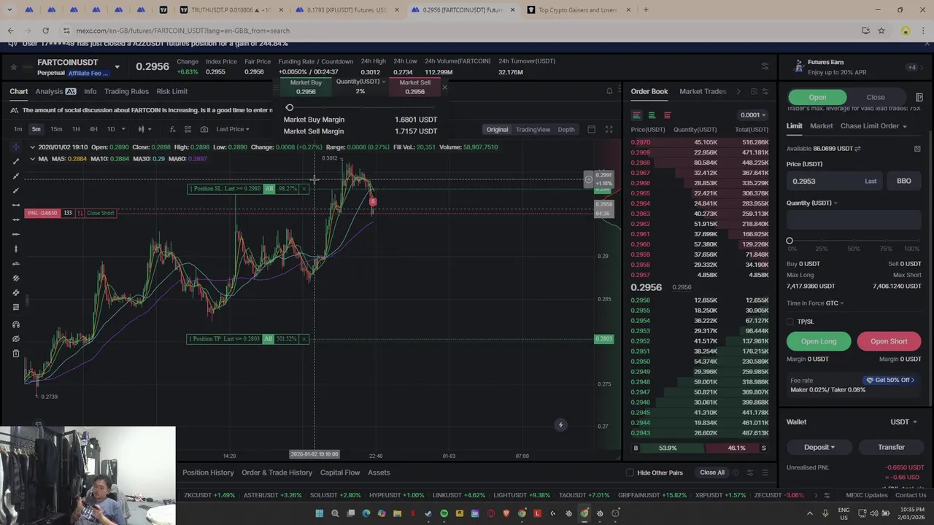The width and height of the screenshot is (934, 525).
Task: Select Original chart mode
Action: click(497, 130)
